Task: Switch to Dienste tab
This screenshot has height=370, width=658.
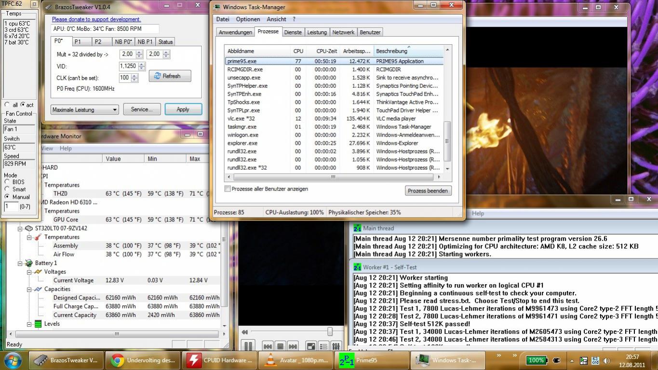Action: point(293,32)
